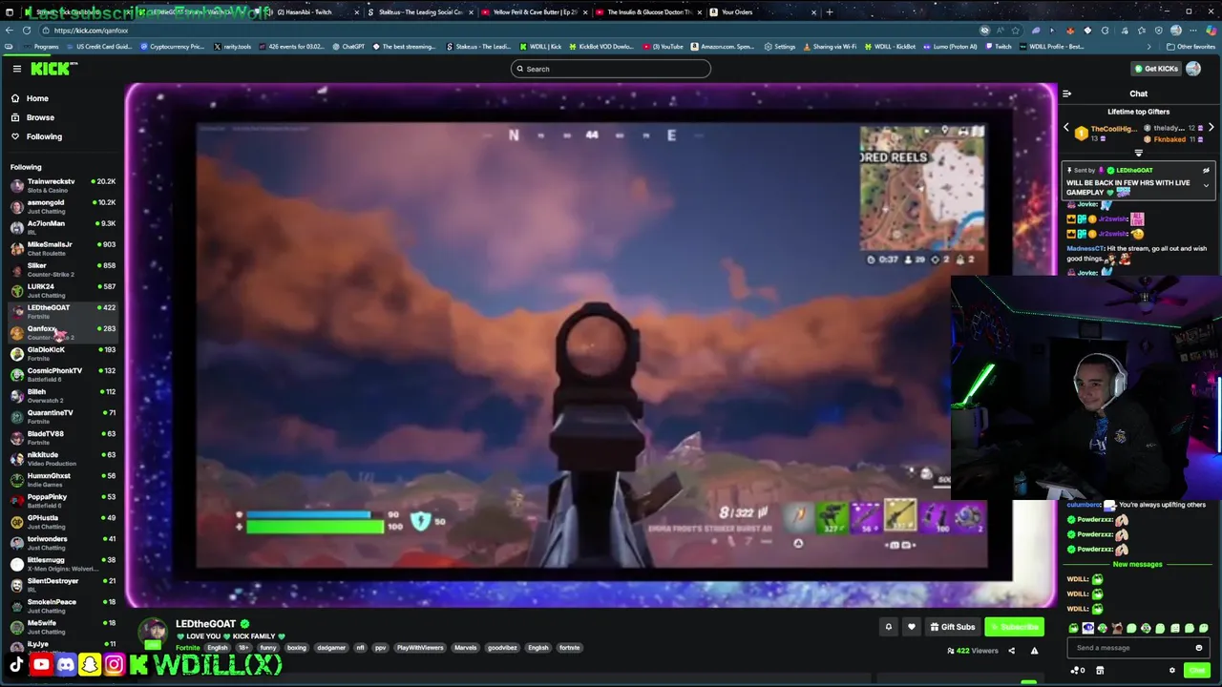Open PoppaPinky channel in sidebar
Viewport: 1222px width, 687px height.
point(62,500)
